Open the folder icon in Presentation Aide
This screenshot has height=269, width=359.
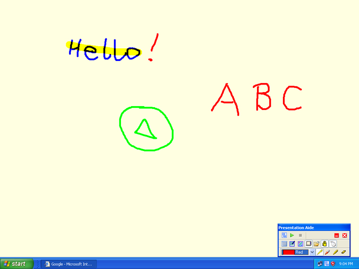pos(316,244)
